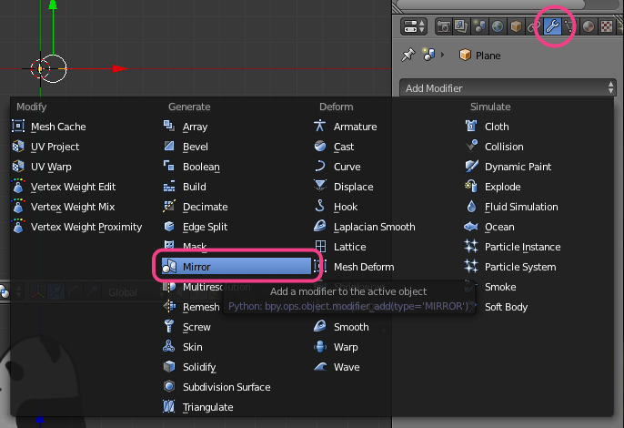The image size is (624, 428).
Task: Open the editor type selector
Action: coord(414,26)
